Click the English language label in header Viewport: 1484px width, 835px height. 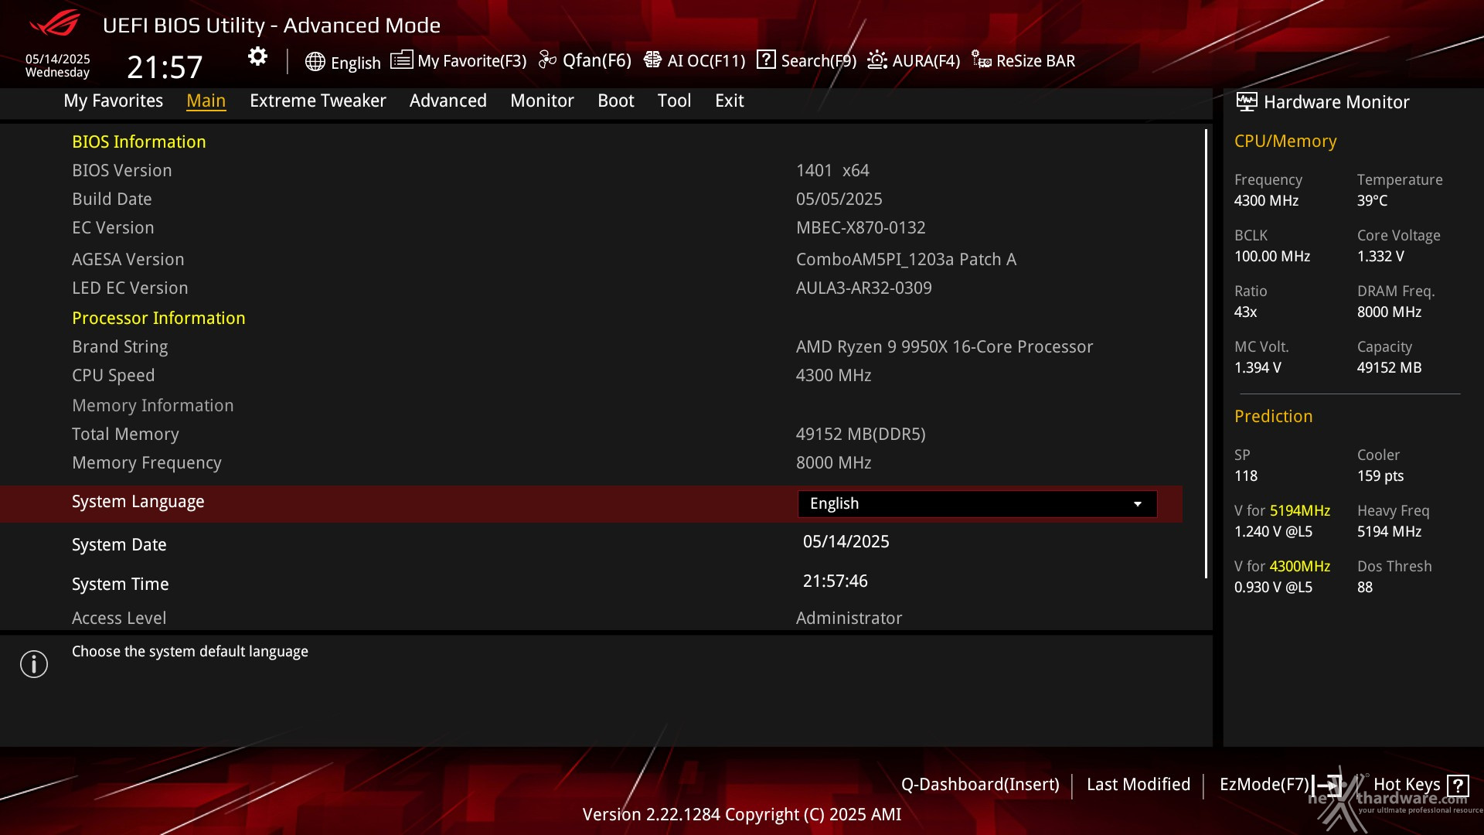tap(356, 63)
